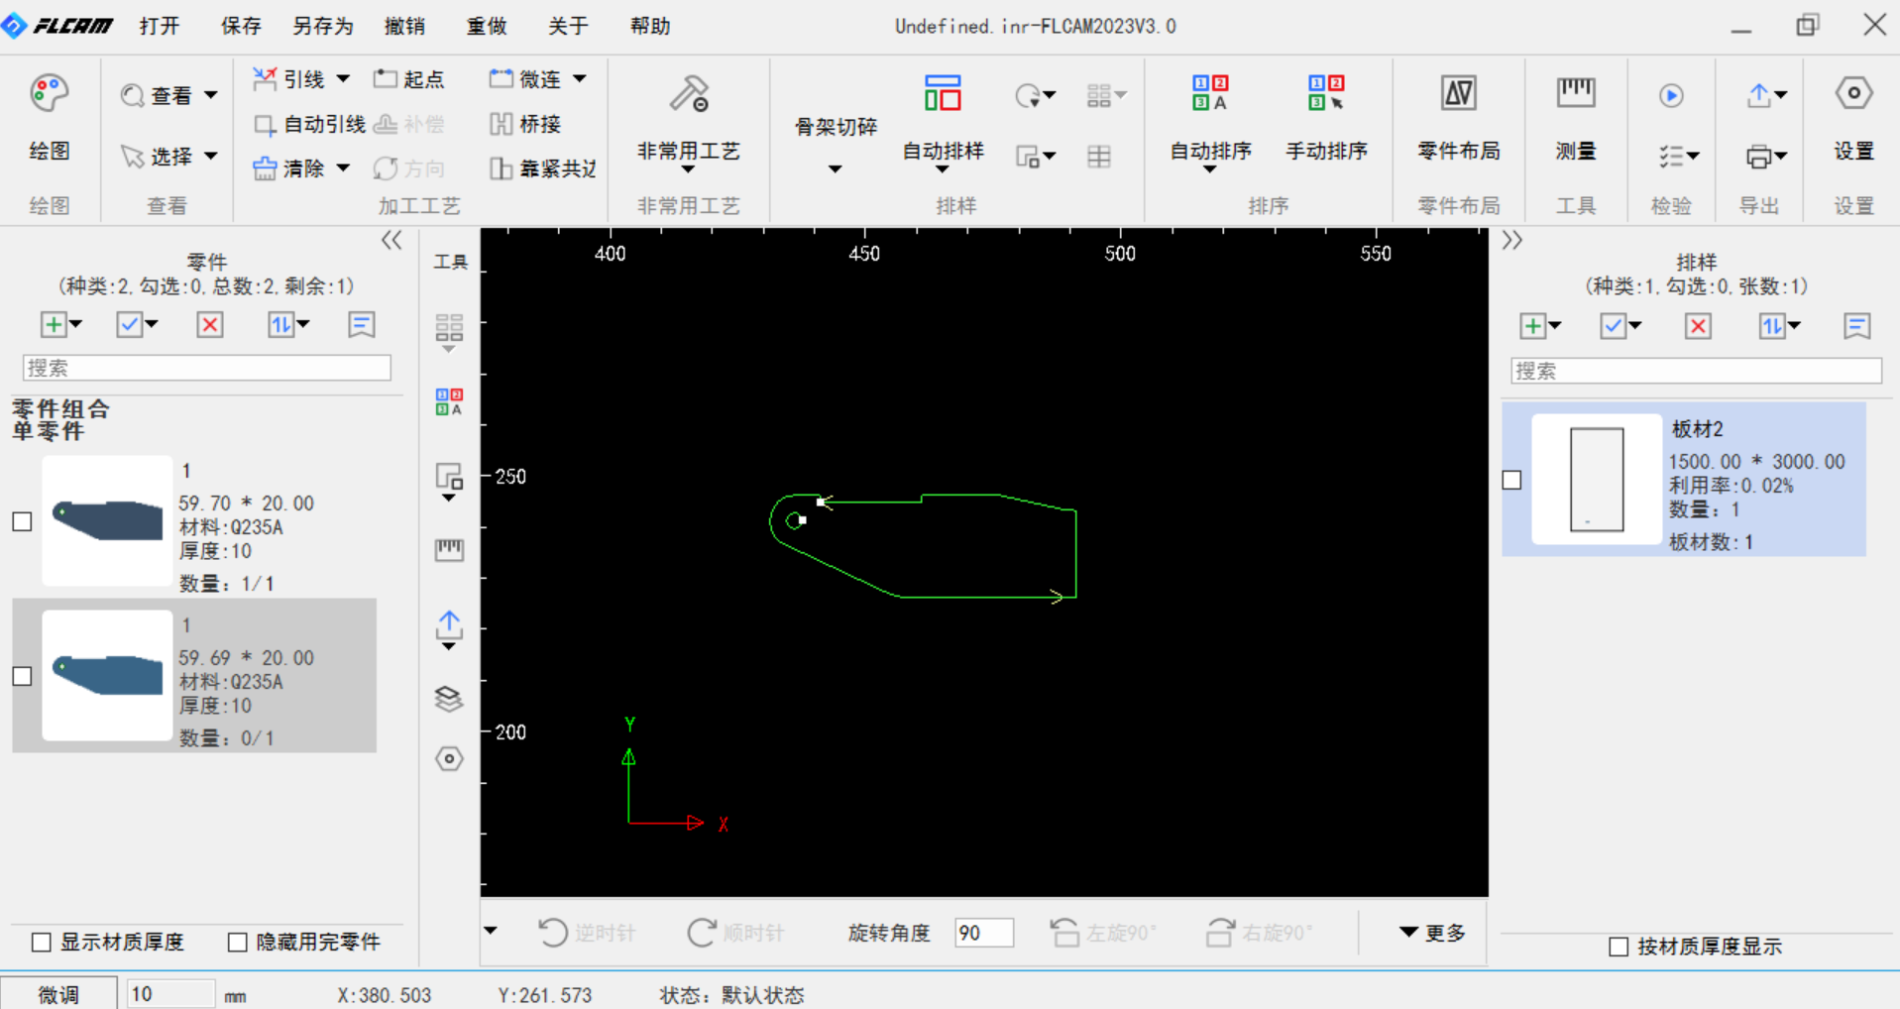Select the 板材2 sheet thumbnail

pyautogui.click(x=1596, y=480)
